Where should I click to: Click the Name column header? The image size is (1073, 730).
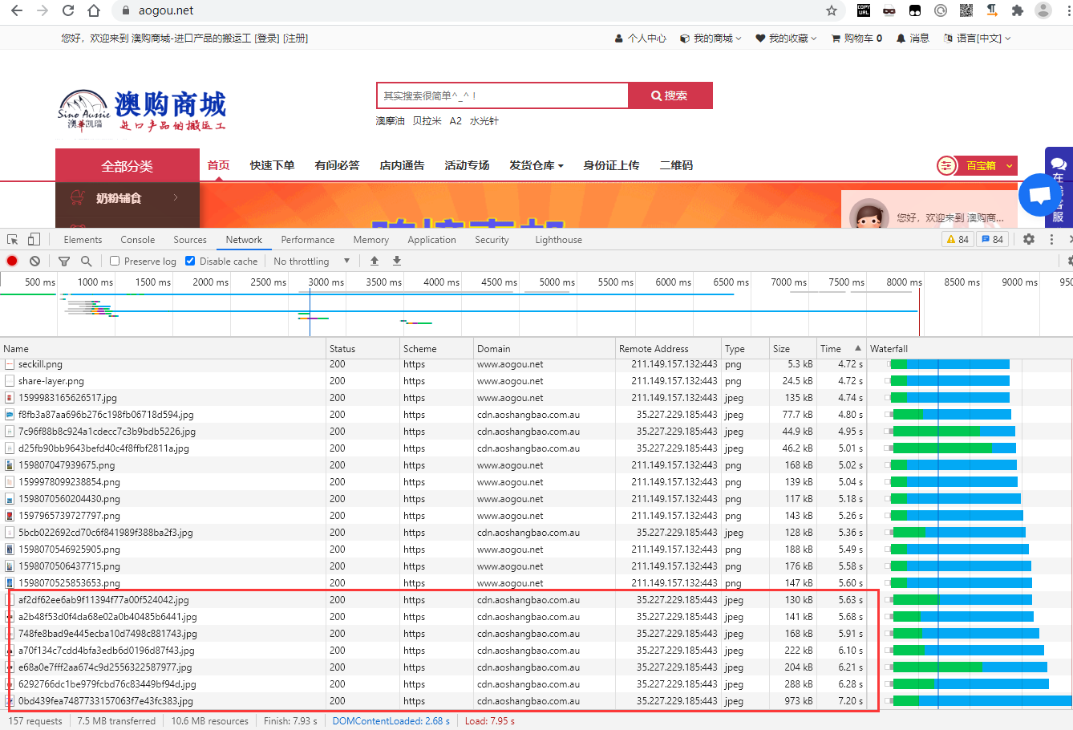click(163, 348)
